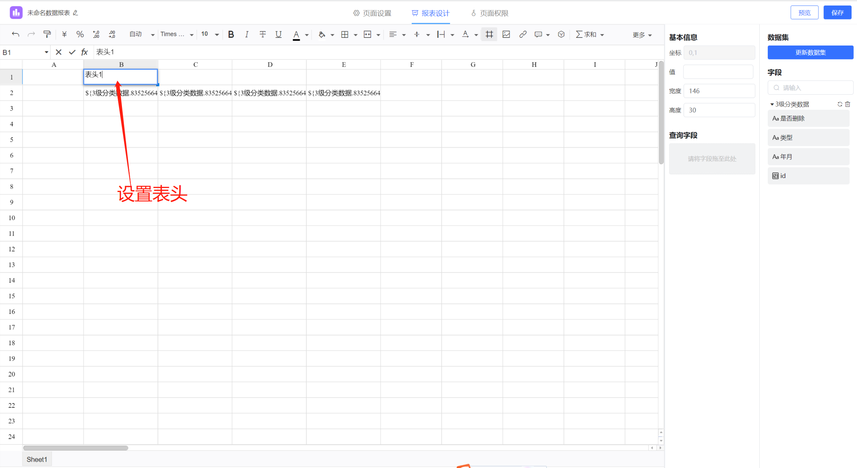Viewport: 857px width, 468px height.
Task: Open the font family dropdown
Action: 177,34
